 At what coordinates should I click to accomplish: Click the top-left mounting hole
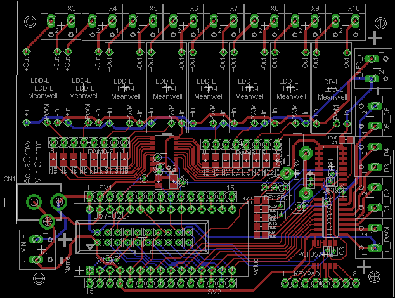tap(30, 22)
